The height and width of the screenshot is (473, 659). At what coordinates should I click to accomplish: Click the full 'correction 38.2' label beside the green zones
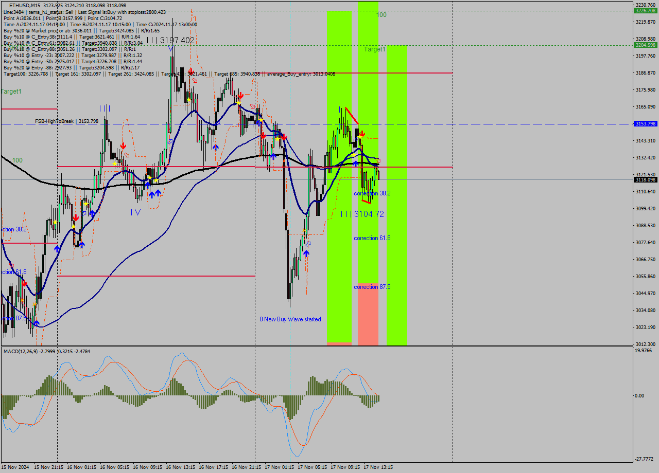pyautogui.click(x=372, y=193)
